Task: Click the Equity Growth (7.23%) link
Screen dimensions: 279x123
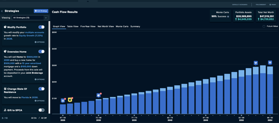Action: tap(31, 35)
